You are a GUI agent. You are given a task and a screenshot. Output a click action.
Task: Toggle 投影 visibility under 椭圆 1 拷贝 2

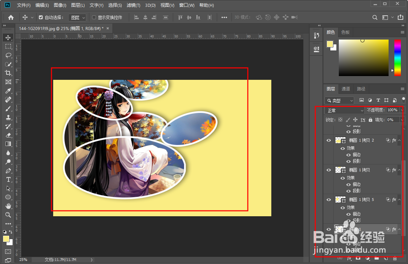coord(348,161)
